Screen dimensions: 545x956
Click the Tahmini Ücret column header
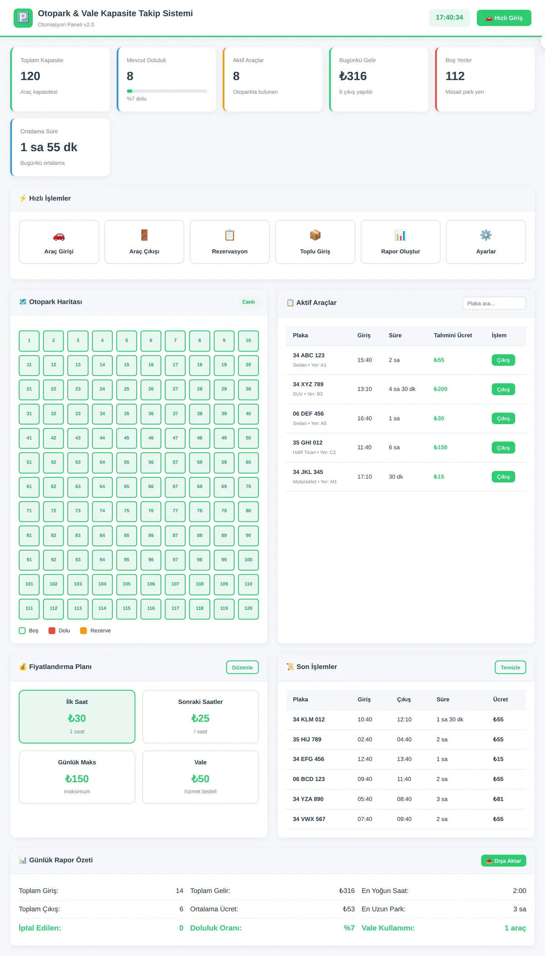[453, 335]
